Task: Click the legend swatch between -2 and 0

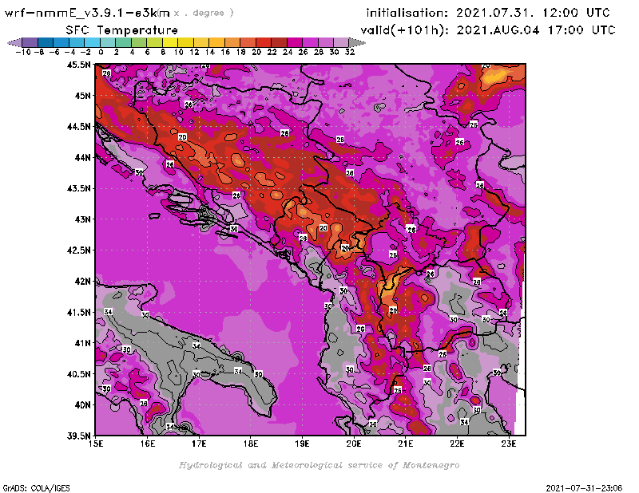Action: point(92,42)
